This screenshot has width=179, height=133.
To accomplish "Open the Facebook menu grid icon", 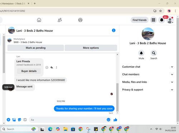I will click(153, 20).
